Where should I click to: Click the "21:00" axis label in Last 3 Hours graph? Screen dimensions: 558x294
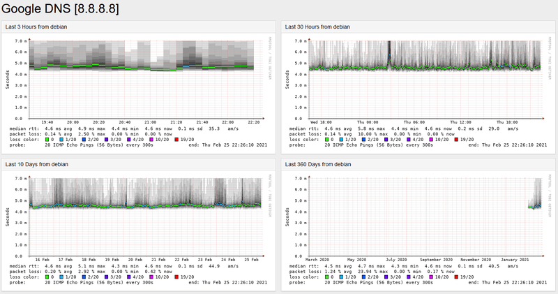pos(150,122)
